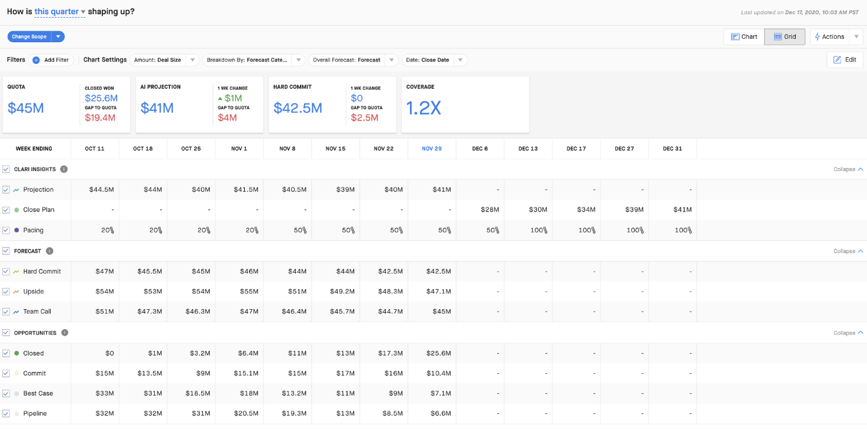The width and height of the screenshot is (867, 429).
Task: Click the Add Filter button
Action: tap(51, 60)
